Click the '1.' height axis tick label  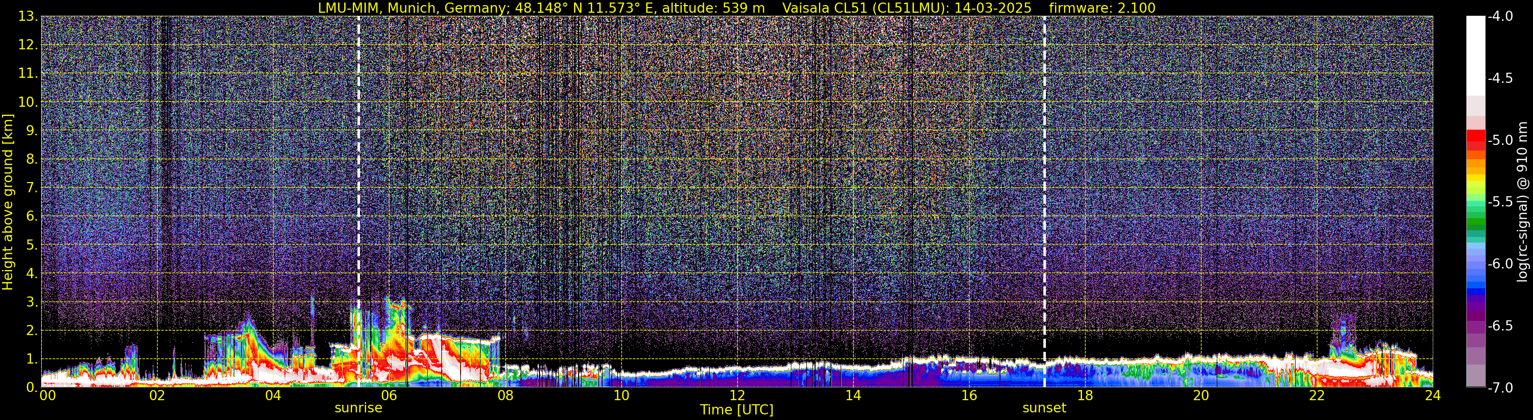32,359
